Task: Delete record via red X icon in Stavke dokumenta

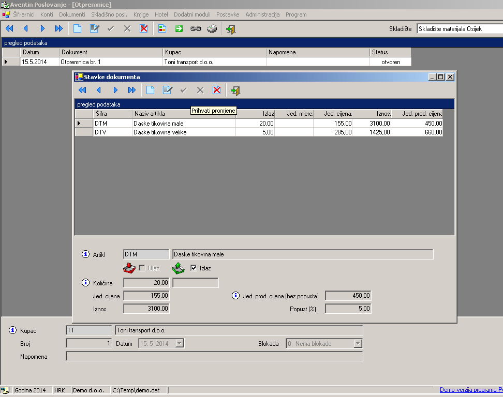Action: tap(217, 90)
